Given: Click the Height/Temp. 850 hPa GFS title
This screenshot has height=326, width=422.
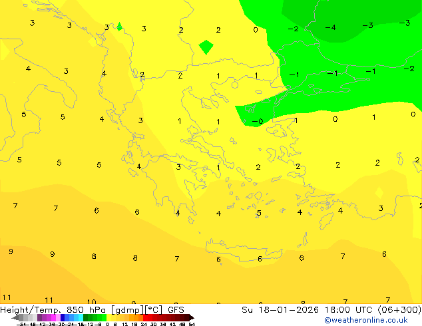Looking at the screenshot, I should coord(92,310).
